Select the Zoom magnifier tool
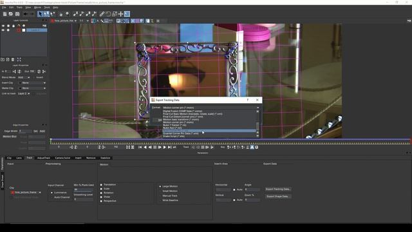 point(67,14)
